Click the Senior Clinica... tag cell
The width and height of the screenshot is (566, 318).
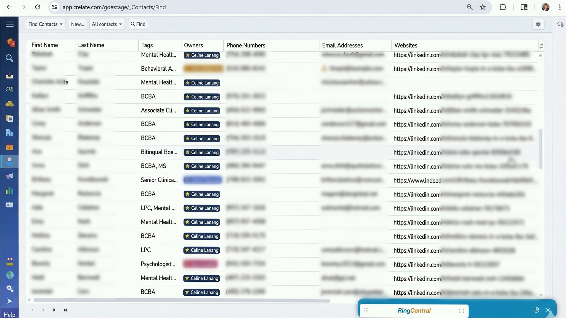pyautogui.click(x=159, y=180)
